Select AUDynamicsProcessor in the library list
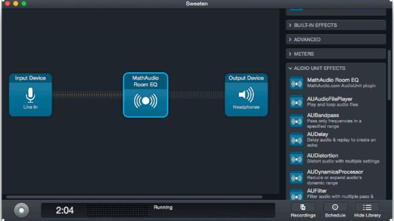The height and width of the screenshot is (221, 394). pyautogui.click(x=337, y=177)
